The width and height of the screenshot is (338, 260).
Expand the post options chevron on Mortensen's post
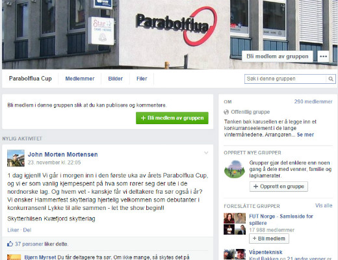206,153
